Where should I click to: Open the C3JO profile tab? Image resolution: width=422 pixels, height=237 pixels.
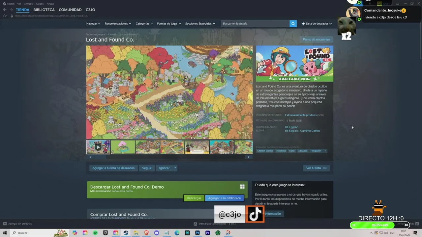tap(90, 10)
